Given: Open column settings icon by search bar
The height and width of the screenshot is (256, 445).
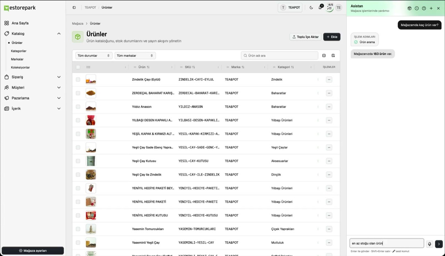Looking at the screenshot, I should coord(333,55).
